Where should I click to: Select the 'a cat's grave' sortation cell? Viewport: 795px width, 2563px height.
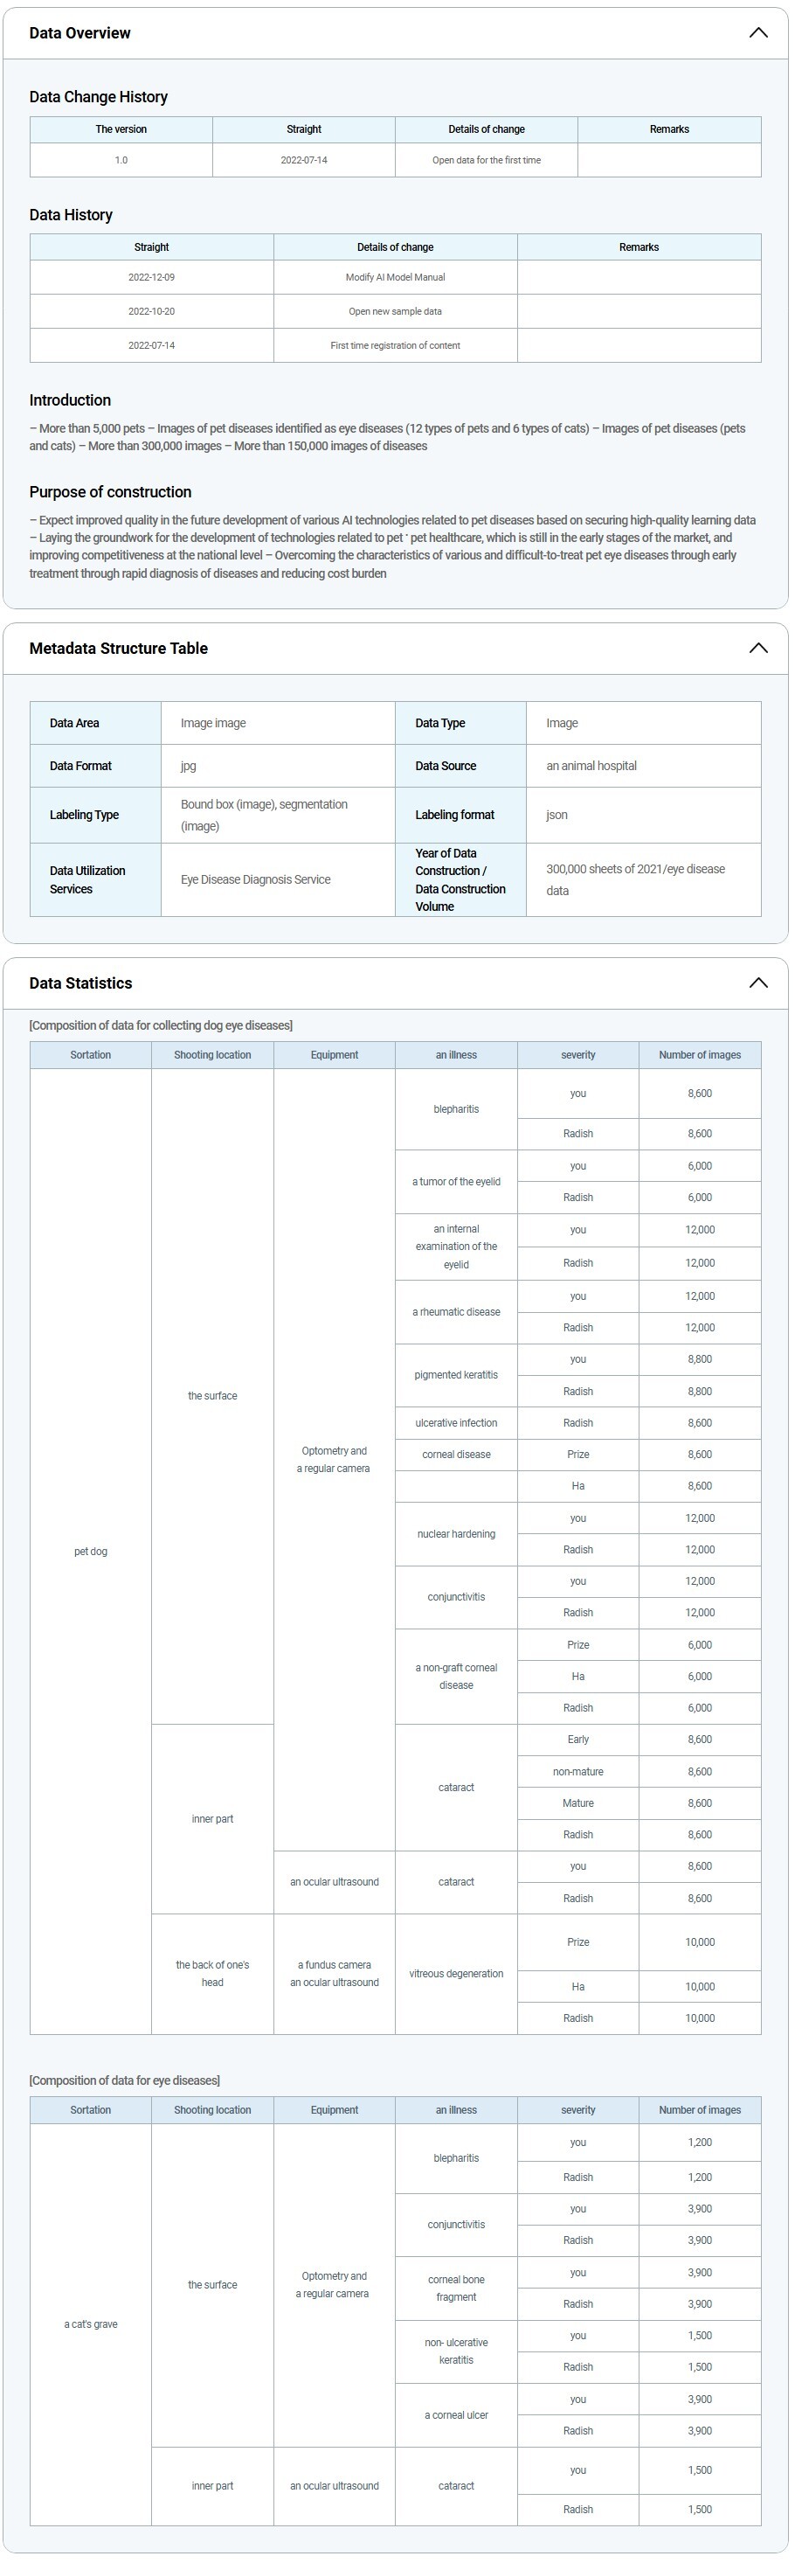click(91, 2324)
